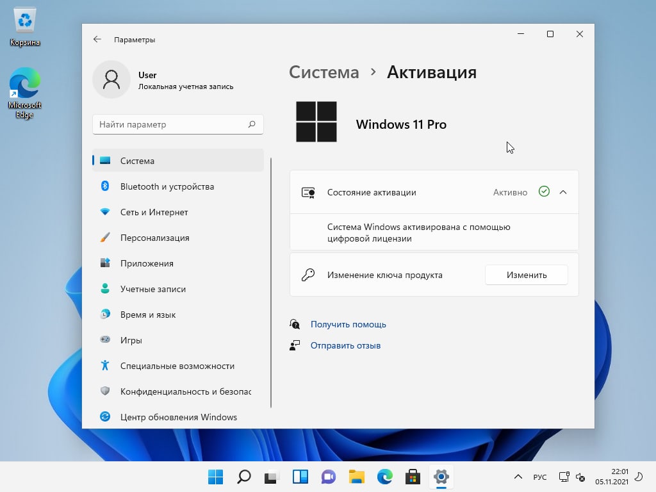The width and height of the screenshot is (656, 492).
Task: Click the activation certificate icon
Action: (x=308, y=192)
